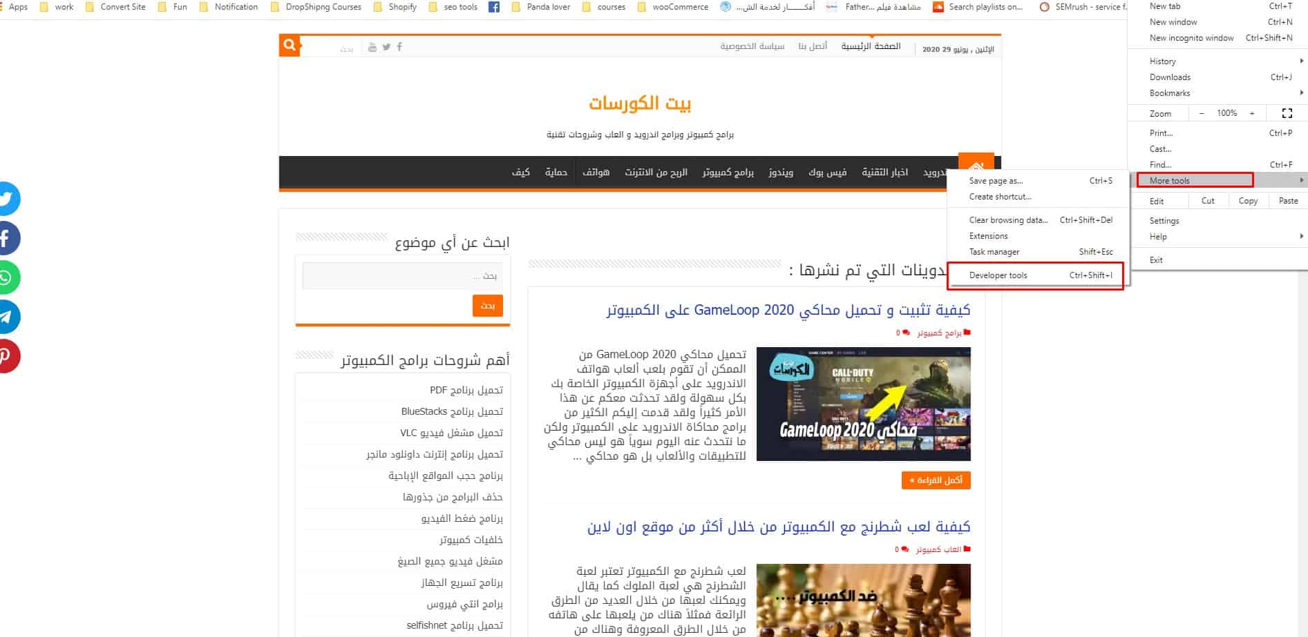This screenshot has width=1308, height=637.
Task: Open the GameLoop 2020 article title link
Action: click(788, 311)
